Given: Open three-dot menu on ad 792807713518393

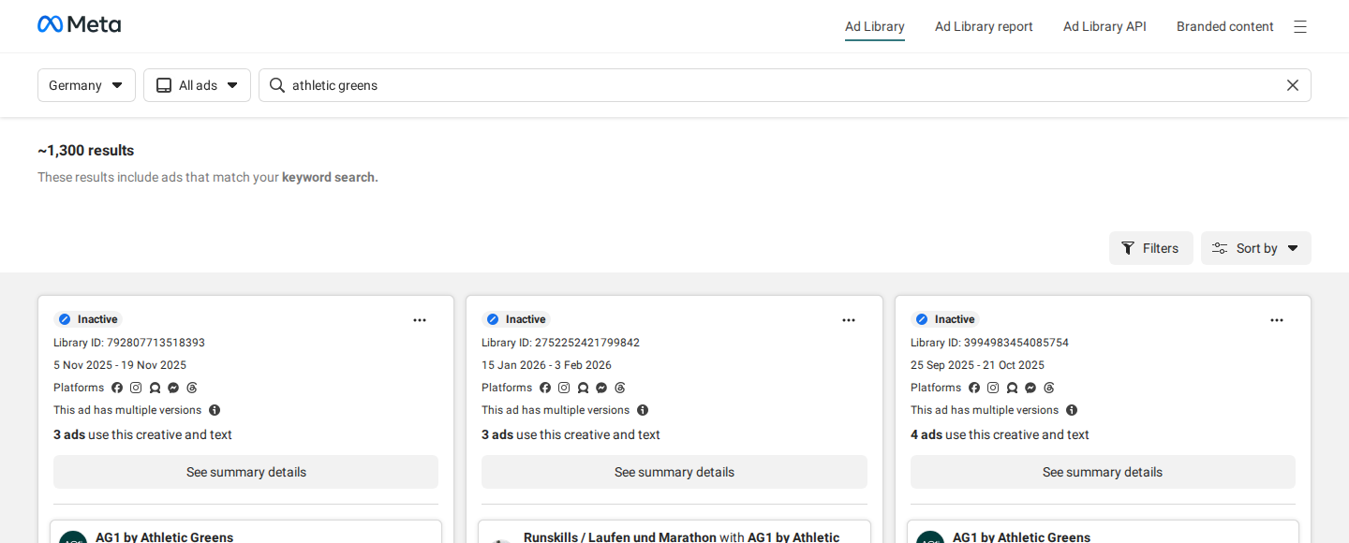Looking at the screenshot, I should (420, 320).
